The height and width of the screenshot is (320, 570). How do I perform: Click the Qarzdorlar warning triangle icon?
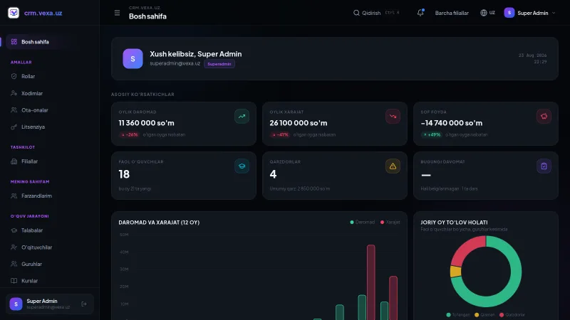393,166
